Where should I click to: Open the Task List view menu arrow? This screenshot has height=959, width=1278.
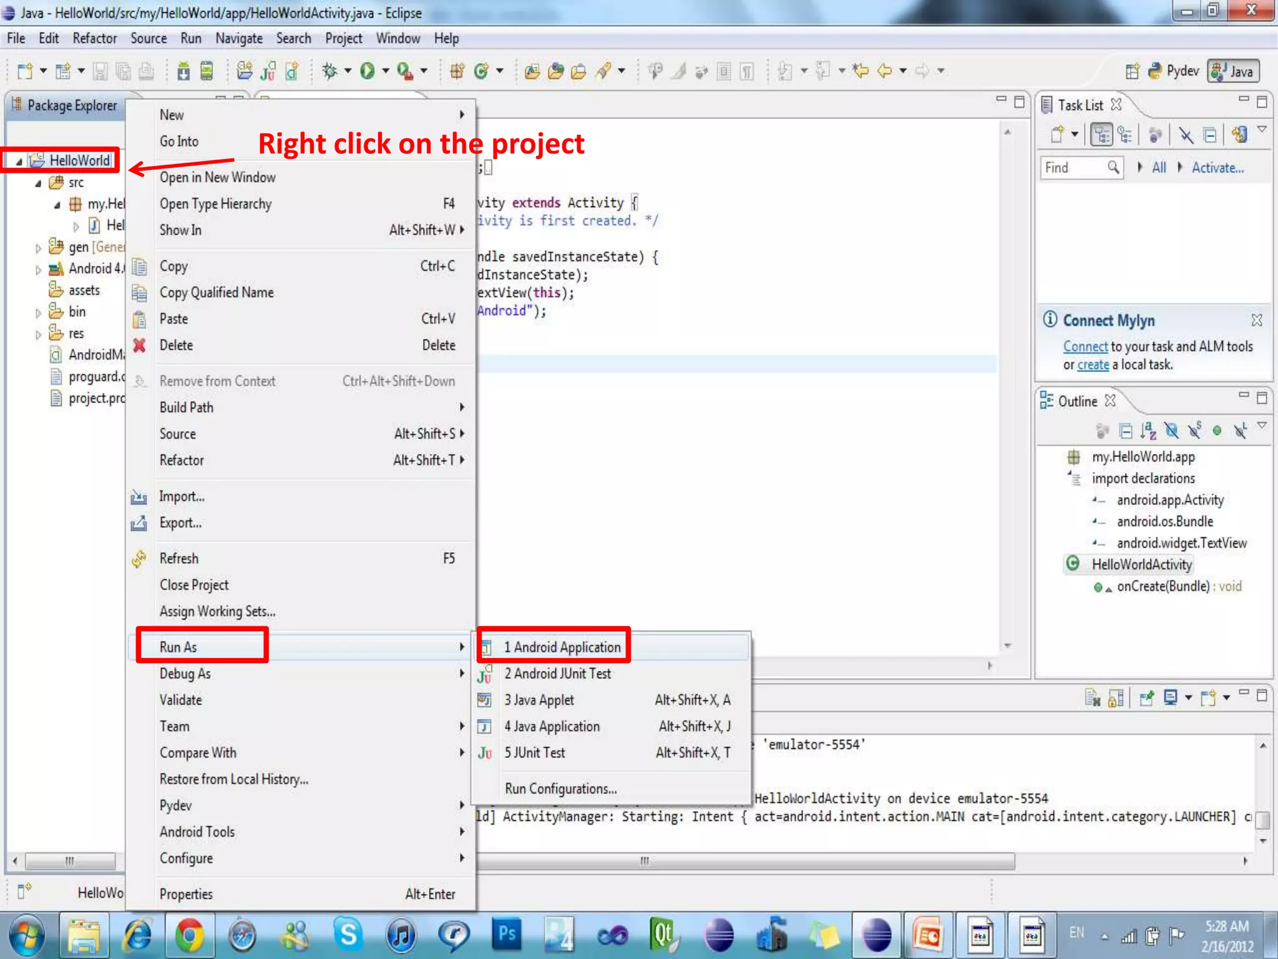(x=1262, y=129)
